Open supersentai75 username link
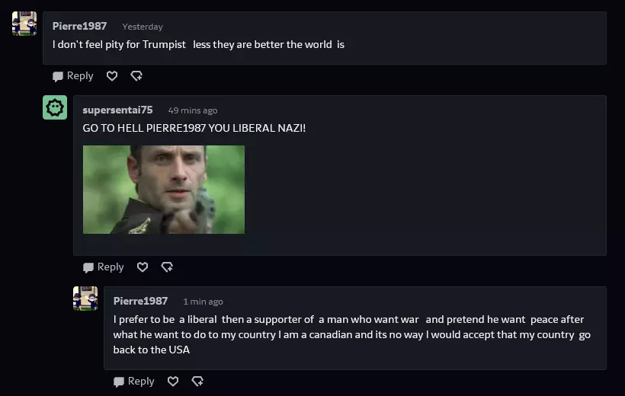This screenshot has width=625, height=396. [117, 110]
